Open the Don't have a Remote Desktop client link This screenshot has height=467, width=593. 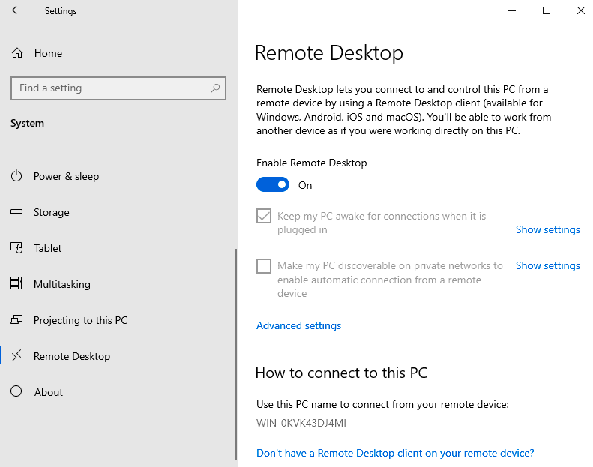coord(395,453)
